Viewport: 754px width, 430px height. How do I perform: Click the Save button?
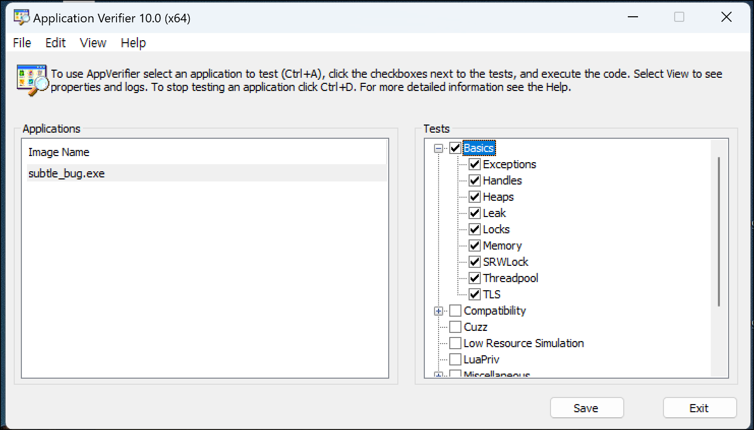pyautogui.click(x=587, y=408)
